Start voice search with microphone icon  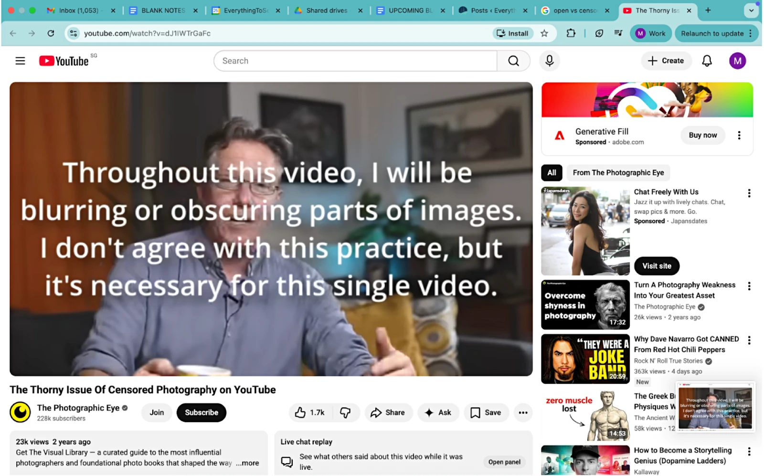tap(550, 61)
